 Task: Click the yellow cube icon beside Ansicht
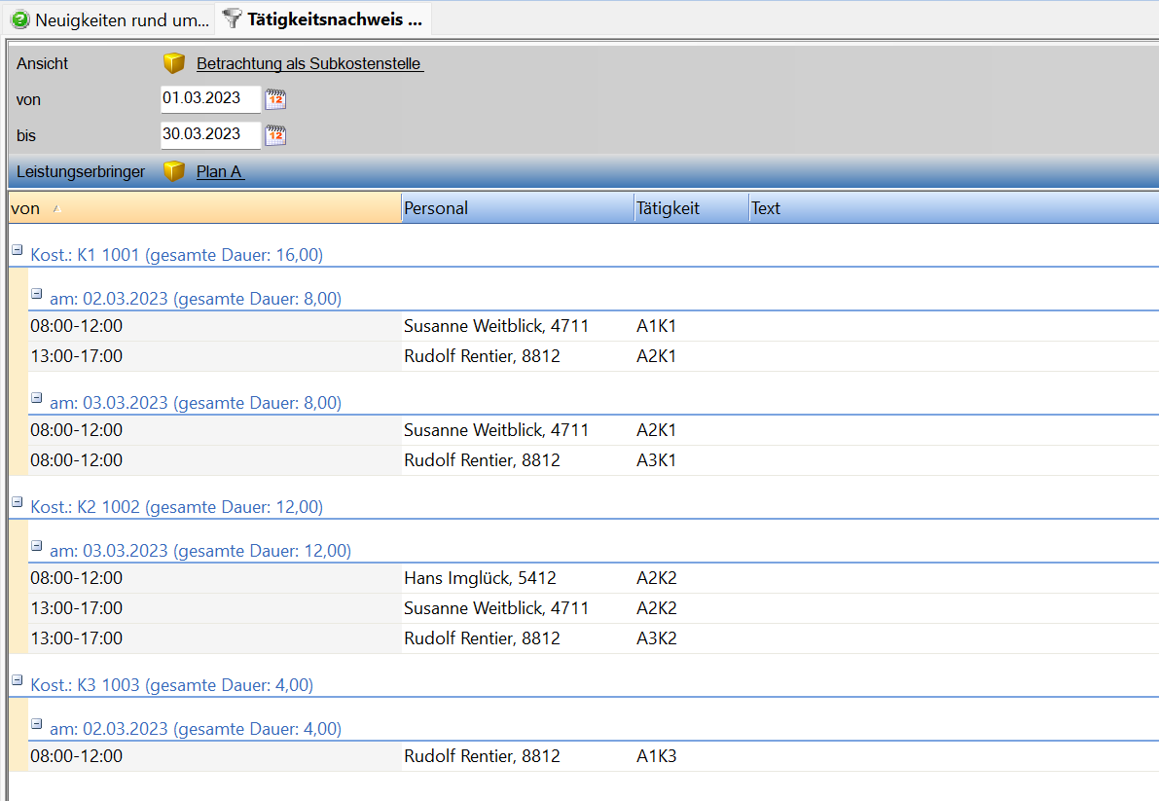[174, 64]
